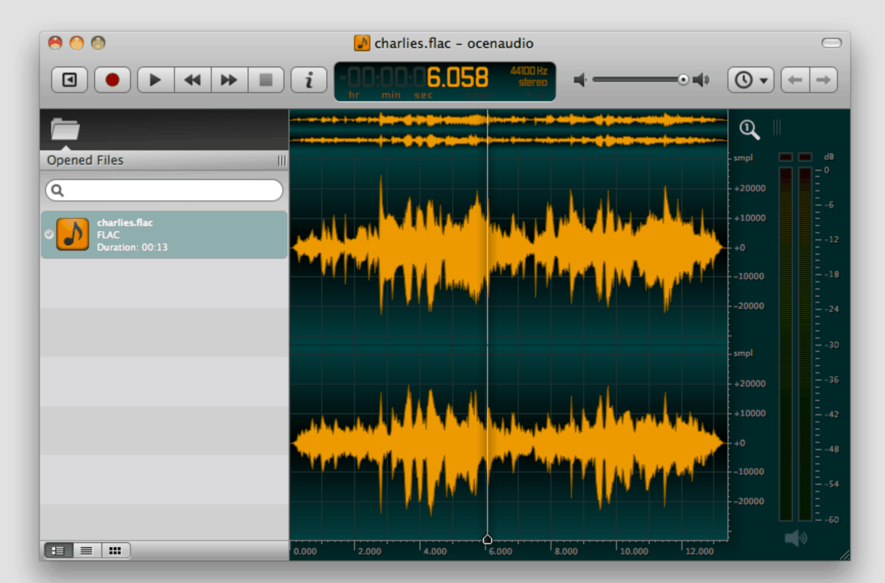Click the Rewind button
885x583 pixels.
pos(193,80)
